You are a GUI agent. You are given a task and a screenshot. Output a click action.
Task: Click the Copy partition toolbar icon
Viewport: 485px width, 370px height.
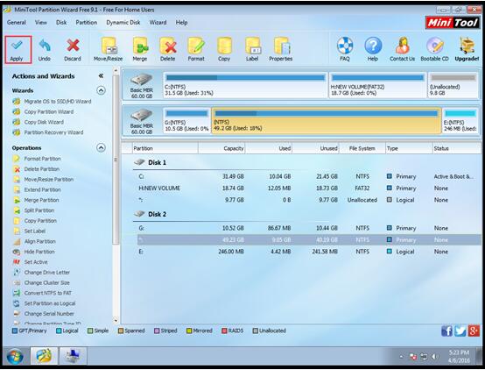coord(224,50)
